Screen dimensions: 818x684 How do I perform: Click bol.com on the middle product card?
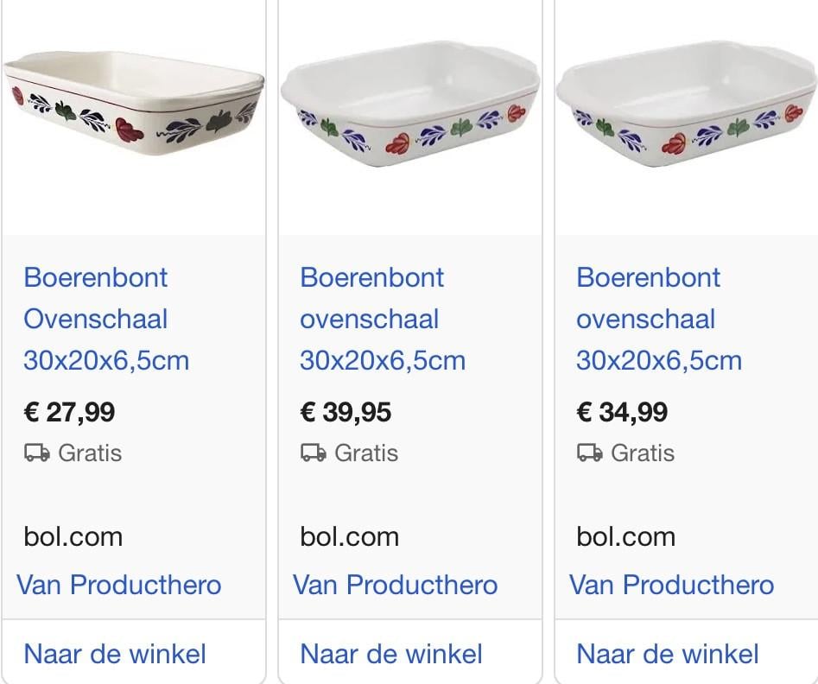[x=349, y=536]
